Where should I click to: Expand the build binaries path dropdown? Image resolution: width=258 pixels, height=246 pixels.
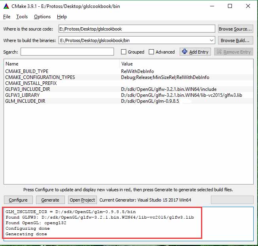pyautogui.click(x=212, y=40)
